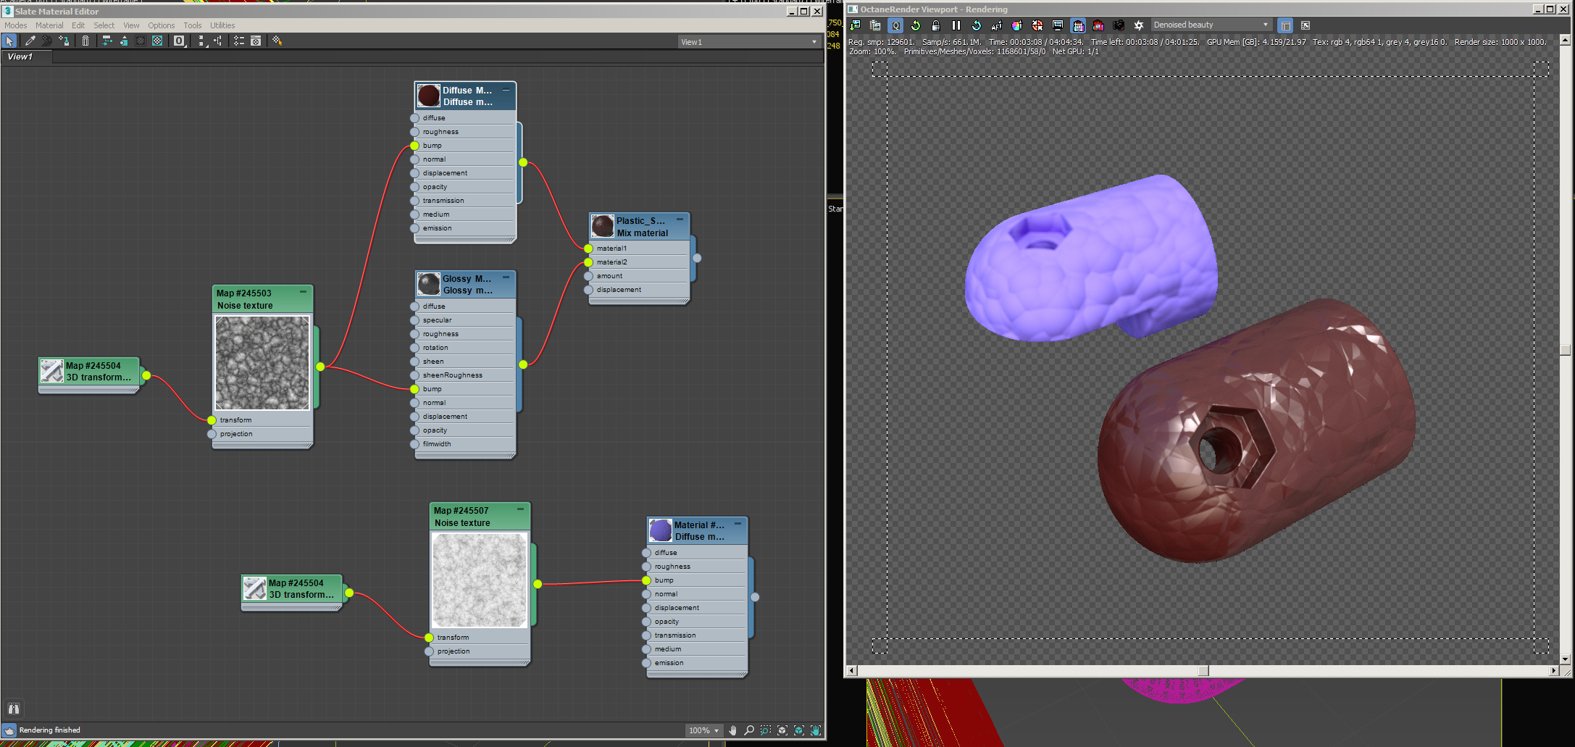Click the Glossy material preview sphere swatch

429,284
